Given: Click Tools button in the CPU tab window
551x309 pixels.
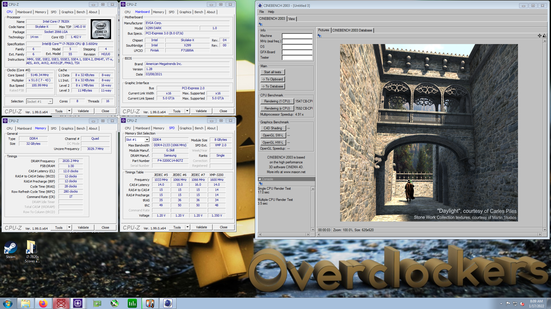Looking at the screenshot, I should tap(59, 111).
